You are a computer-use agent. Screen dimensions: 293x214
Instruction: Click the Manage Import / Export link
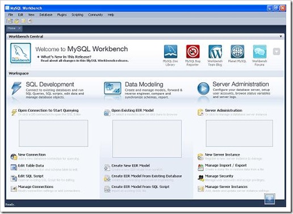point(226,165)
